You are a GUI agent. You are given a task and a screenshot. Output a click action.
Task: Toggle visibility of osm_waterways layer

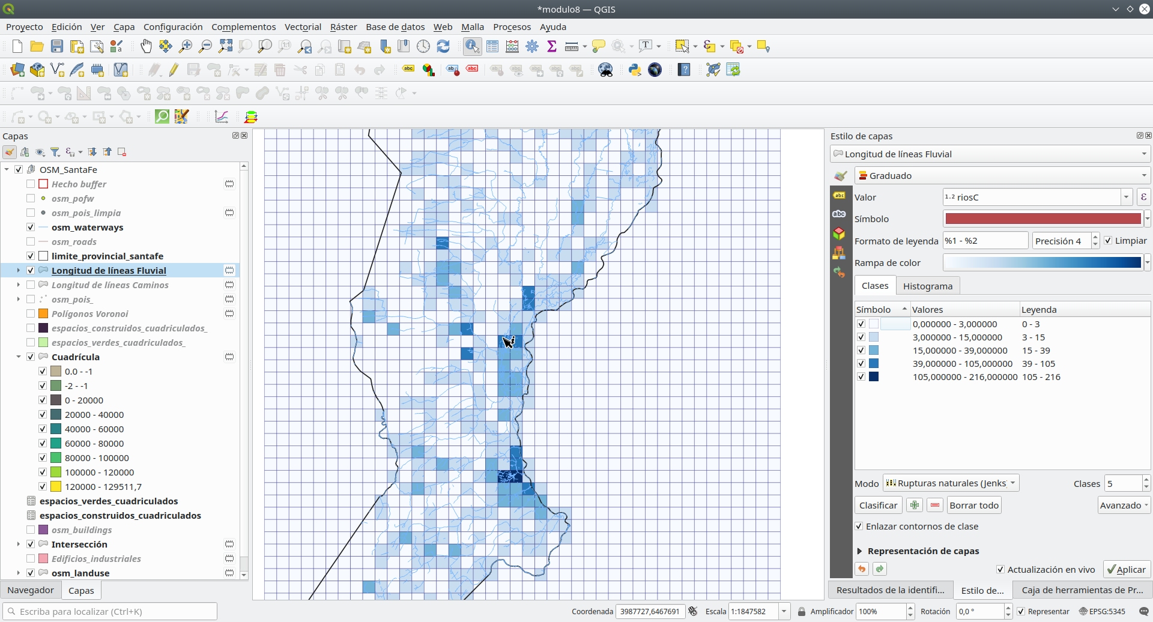point(31,228)
